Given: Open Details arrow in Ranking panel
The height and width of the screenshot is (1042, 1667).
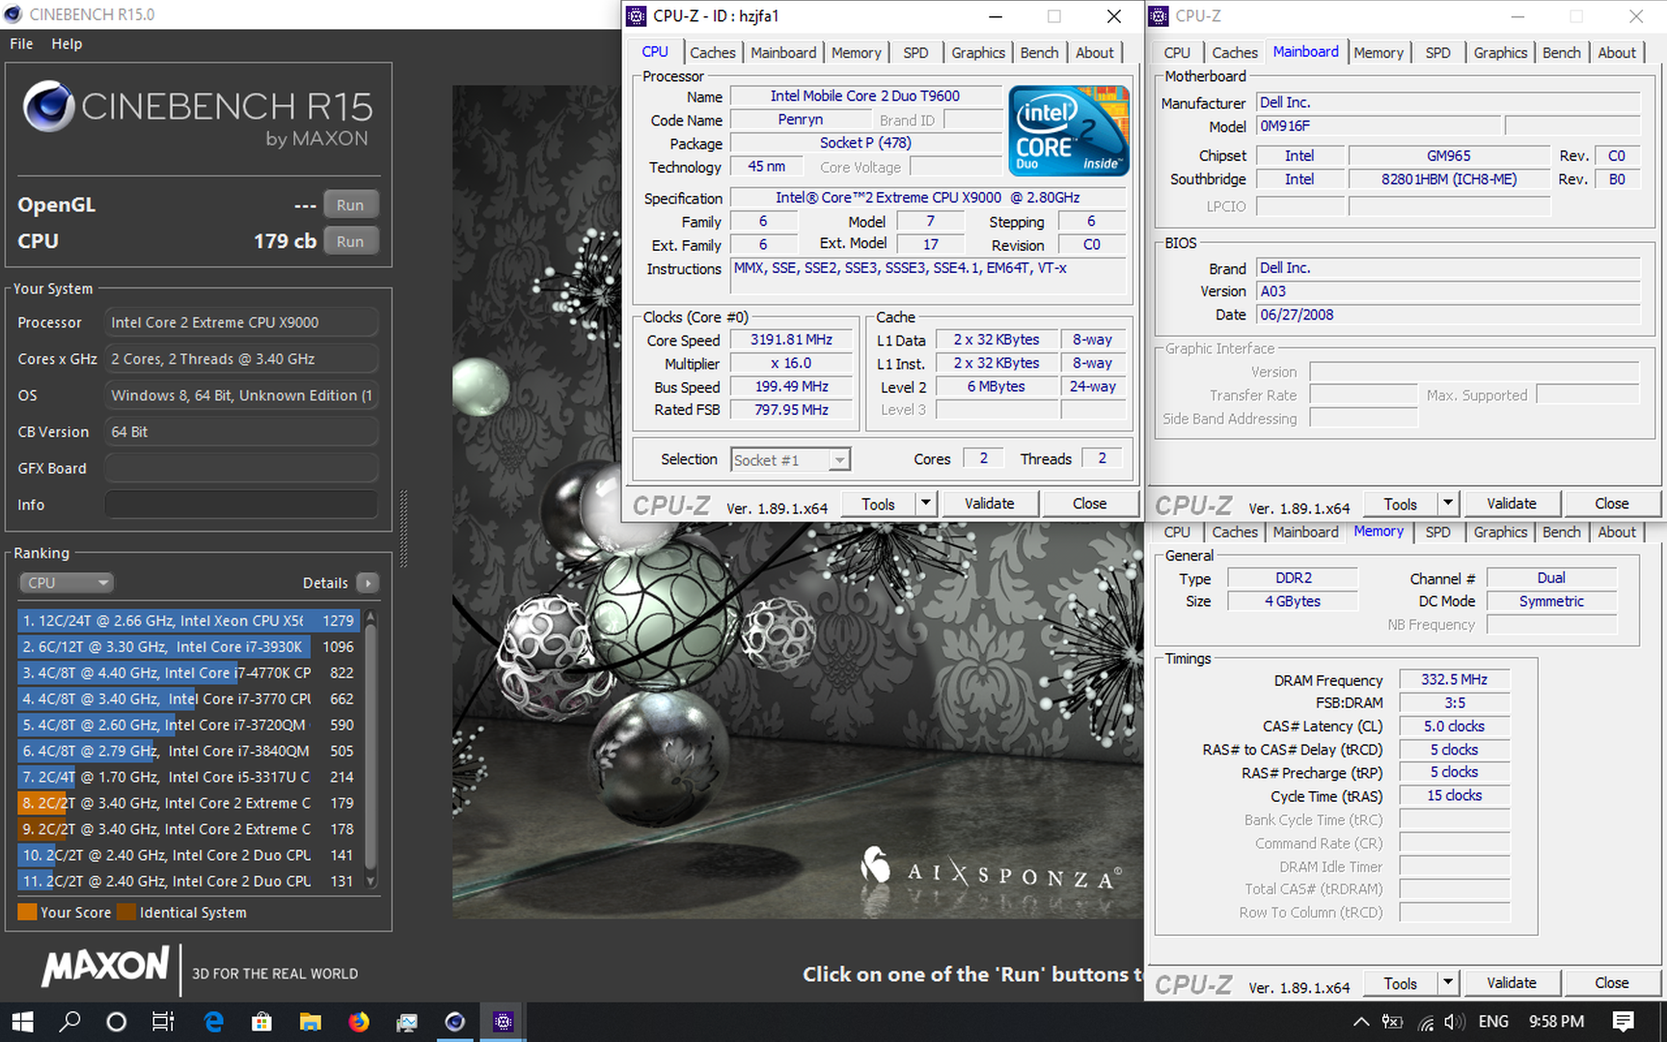Looking at the screenshot, I should 368,583.
